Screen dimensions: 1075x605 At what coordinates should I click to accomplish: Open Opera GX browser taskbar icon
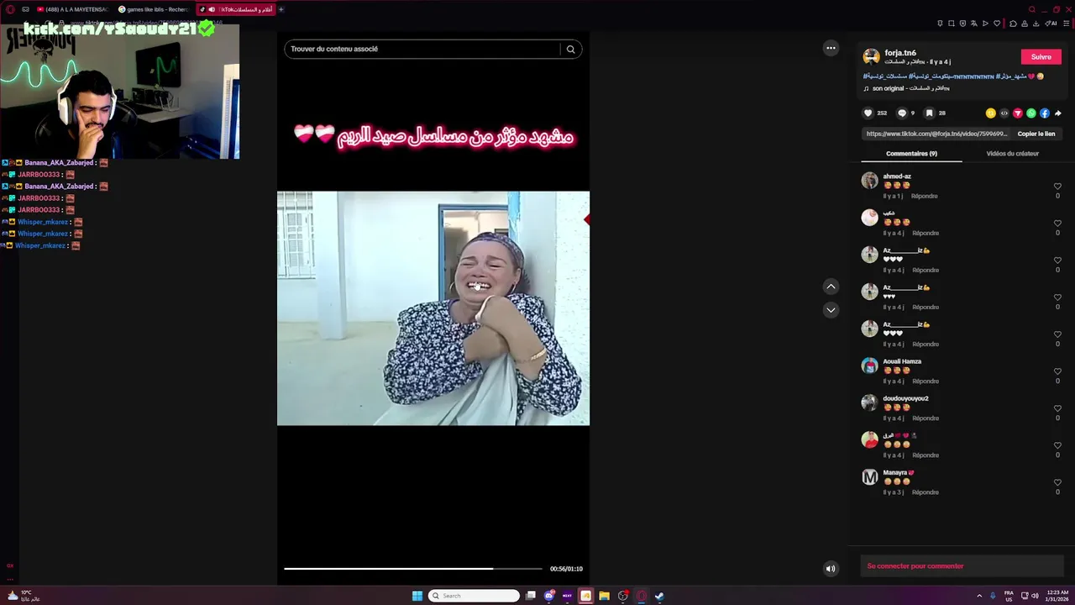(x=641, y=596)
